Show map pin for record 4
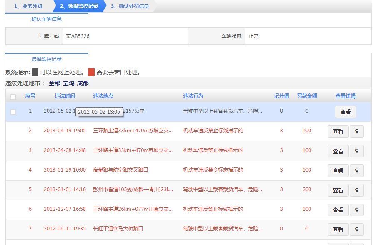Image resolution: width=378 pixels, height=245 pixels. (357, 171)
